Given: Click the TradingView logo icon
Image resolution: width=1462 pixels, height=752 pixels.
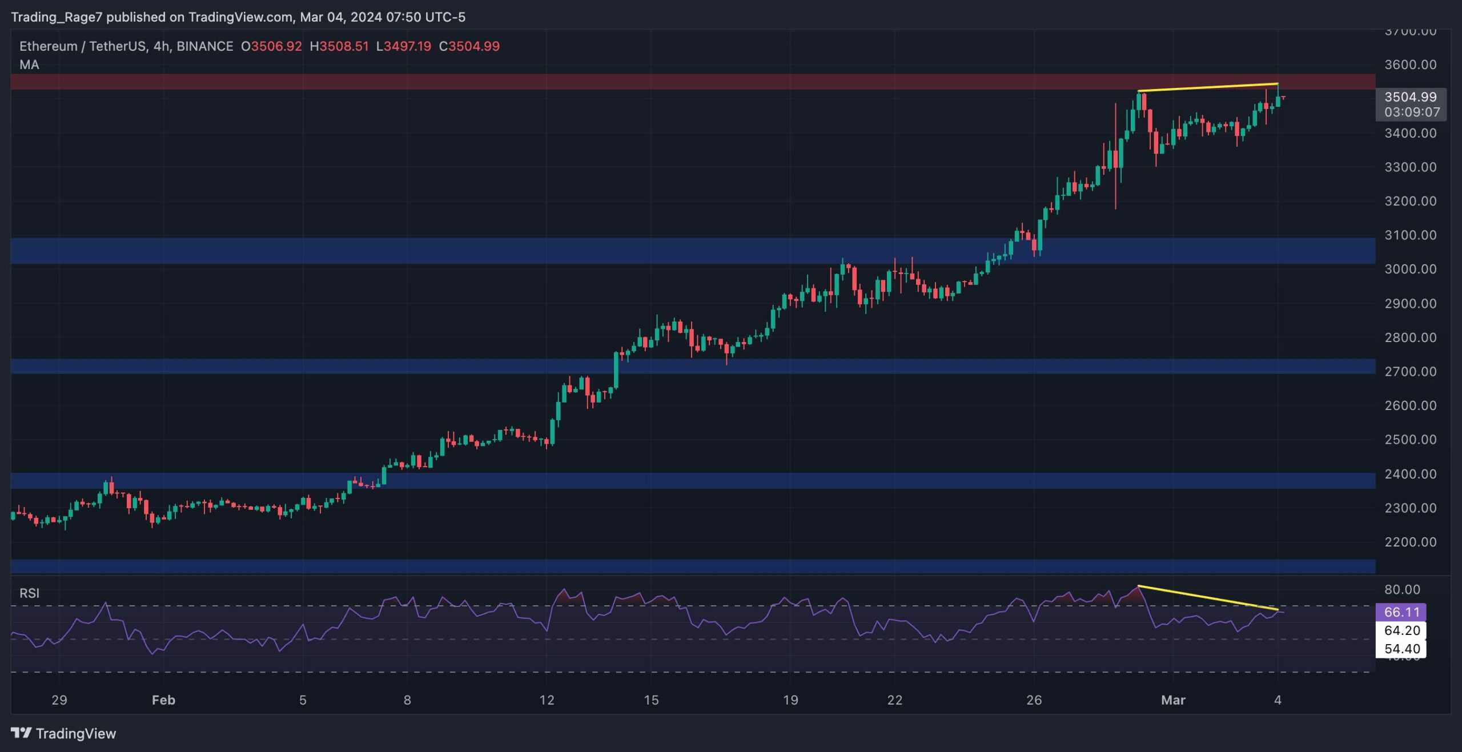Looking at the screenshot, I should tap(21, 733).
